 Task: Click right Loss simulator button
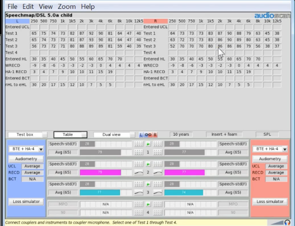pyautogui.click(x=270, y=202)
